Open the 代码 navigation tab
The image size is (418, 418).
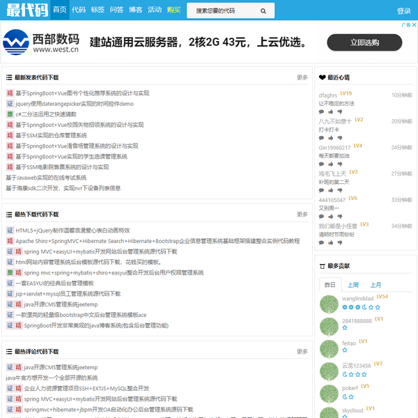pyautogui.click(x=79, y=10)
